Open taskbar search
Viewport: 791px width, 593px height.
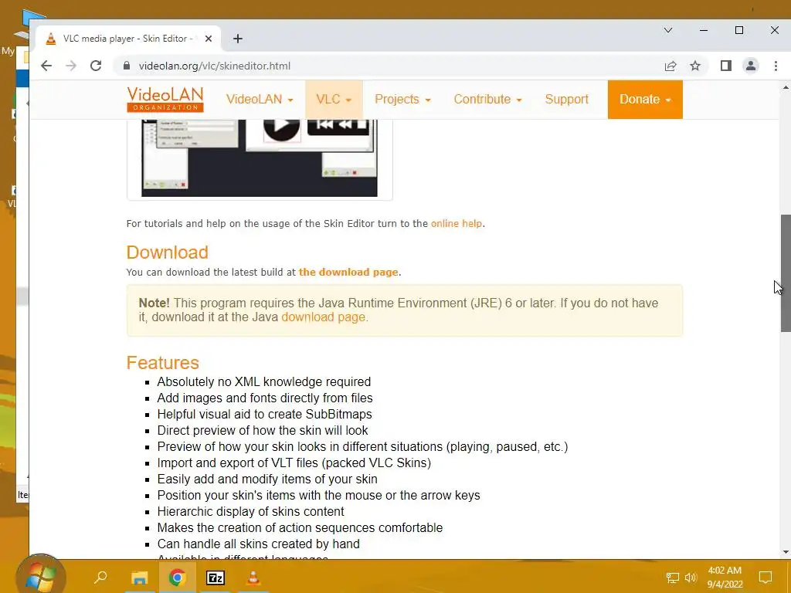click(x=101, y=577)
